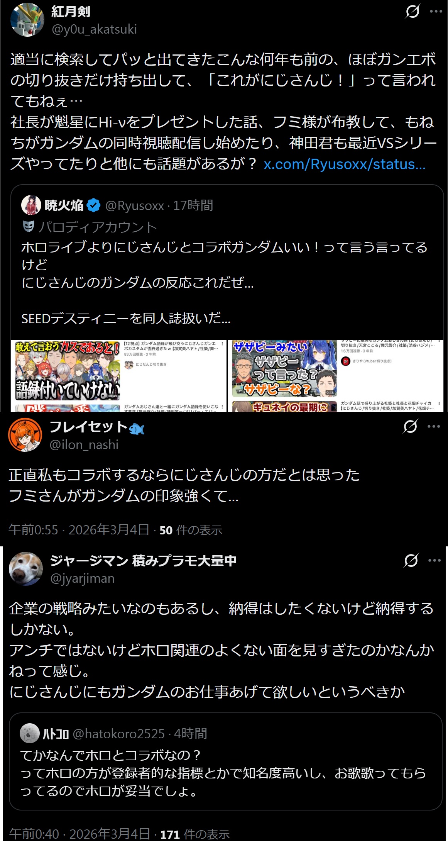Click the @ilon_nashi handle
Viewport: 448px width, 841px height.
tap(84, 445)
